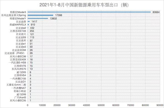164x108 pixels.
Task: Select the 特斯拉ModelY bar
Action: 38,19
